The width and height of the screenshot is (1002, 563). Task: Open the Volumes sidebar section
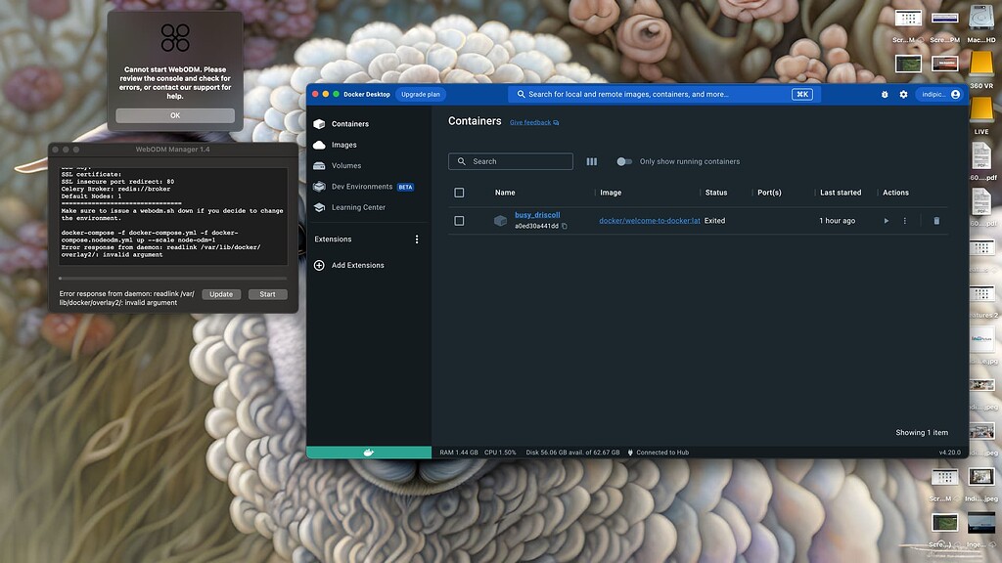point(345,166)
